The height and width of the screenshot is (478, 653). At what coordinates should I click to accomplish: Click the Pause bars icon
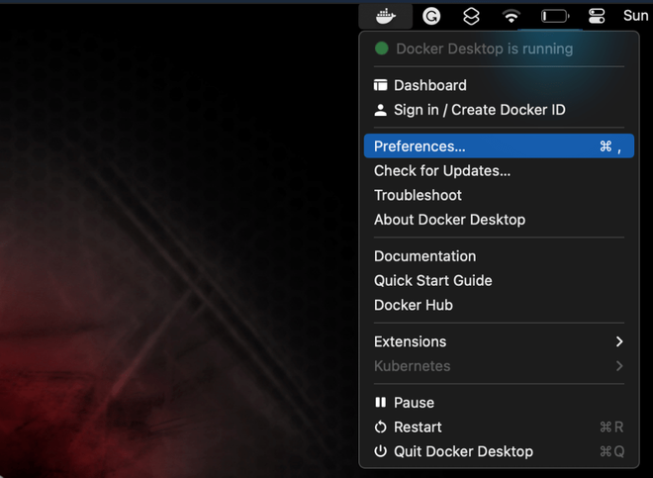(x=380, y=402)
